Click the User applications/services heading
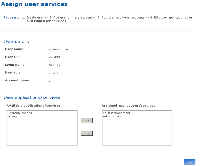Image resolution: width=203 pixels, height=166 pixels. (32, 97)
